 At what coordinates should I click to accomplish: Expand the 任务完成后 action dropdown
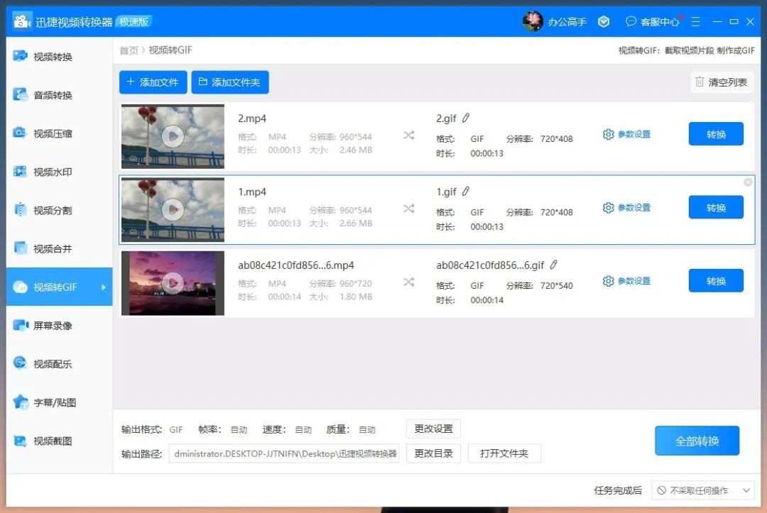pyautogui.click(x=703, y=490)
